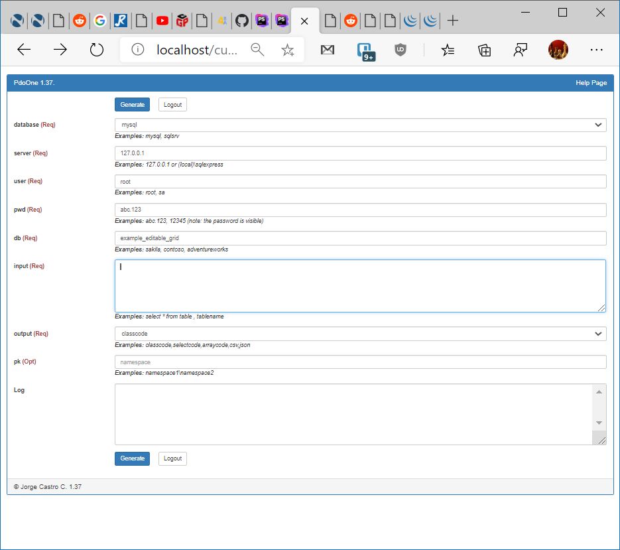
Task: Open the Help Page link
Action: pos(591,83)
